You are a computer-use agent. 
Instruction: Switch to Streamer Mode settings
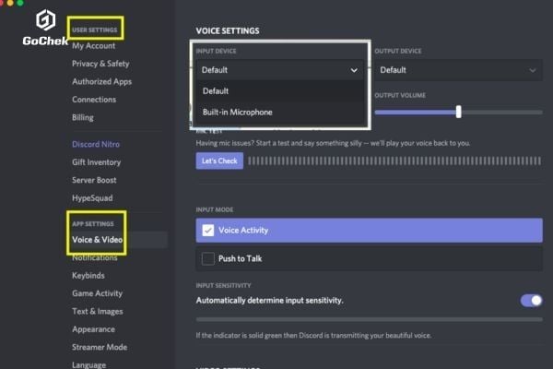pos(100,347)
